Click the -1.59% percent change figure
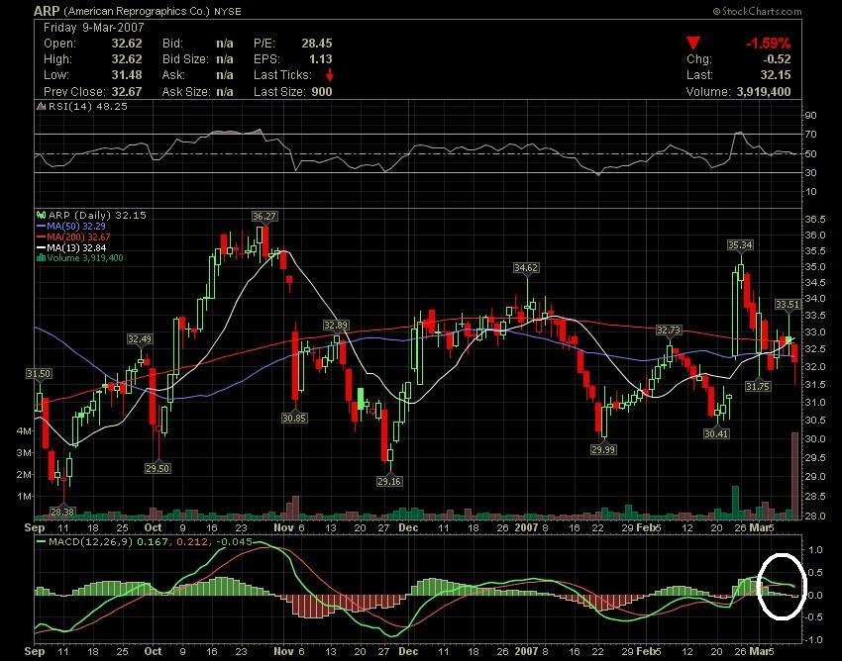Screen dimensions: 842x661 769,44
